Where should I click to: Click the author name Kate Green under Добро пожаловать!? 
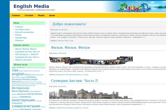(55, 30)
